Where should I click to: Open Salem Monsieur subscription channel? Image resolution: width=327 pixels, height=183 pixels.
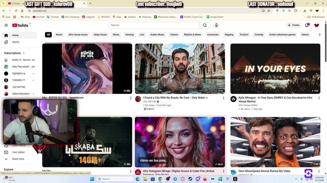click(x=19, y=94)
